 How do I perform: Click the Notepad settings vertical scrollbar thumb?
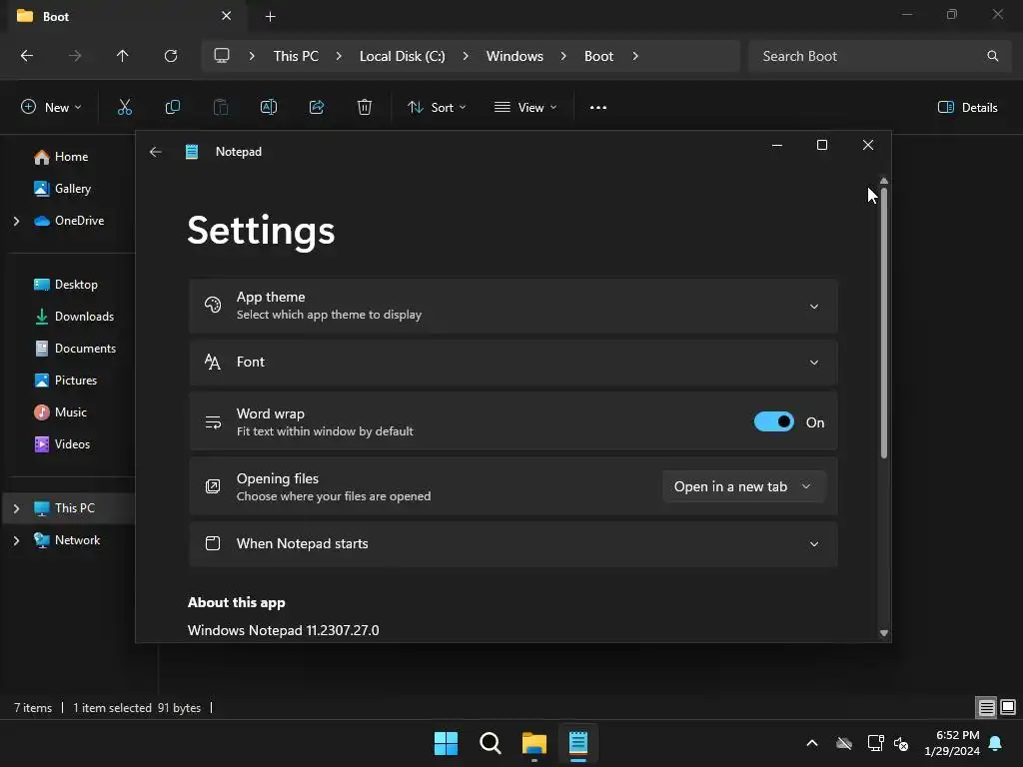883,323
